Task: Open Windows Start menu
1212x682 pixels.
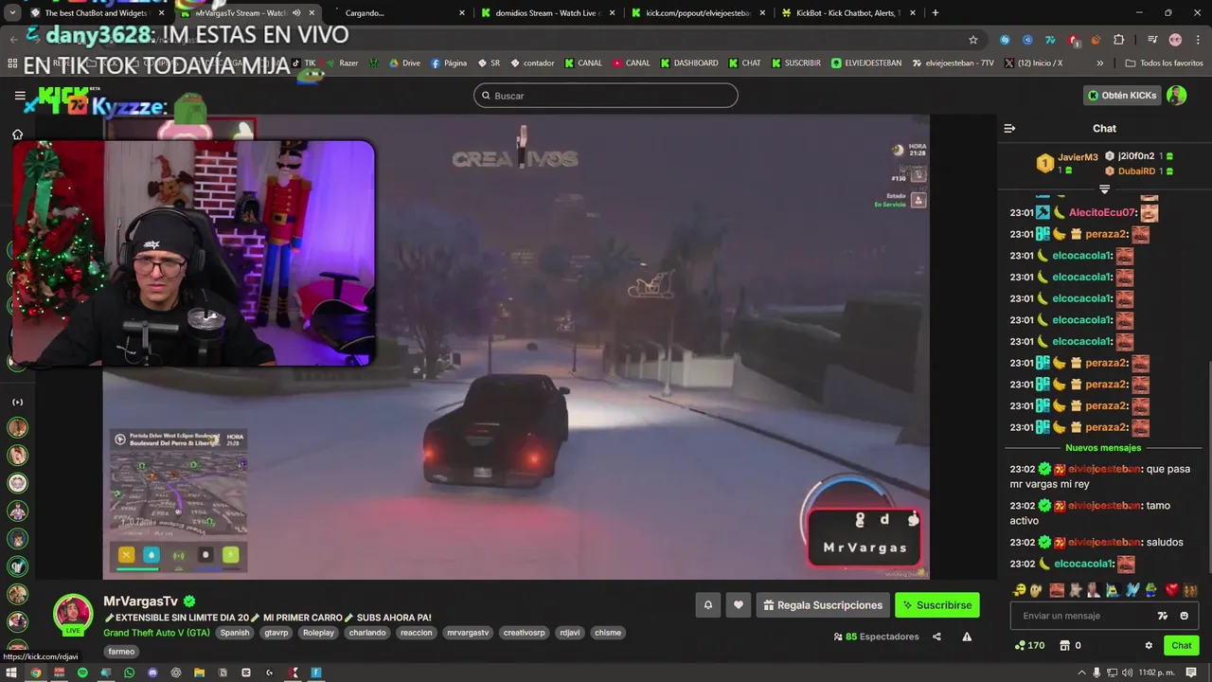Action: (10, 673)
